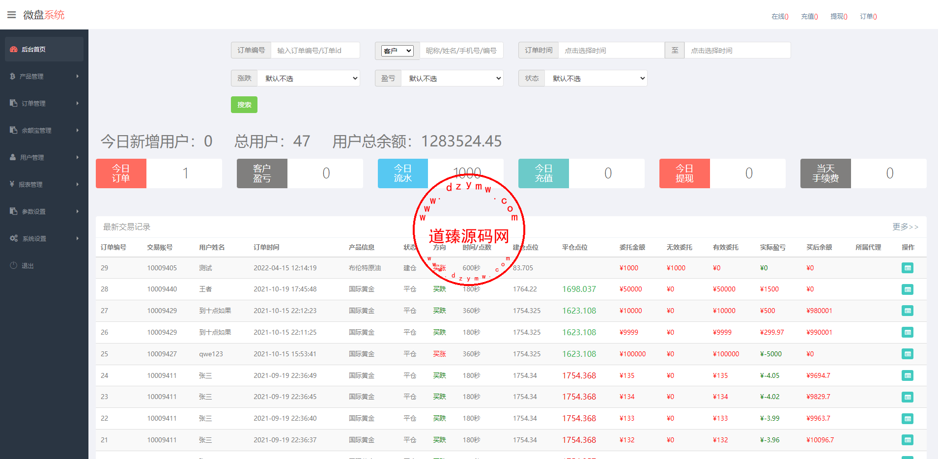This screenshot has width=938, height=459.
Task: Open the 客户 type dropdown
Action: [x=397, y=51]
